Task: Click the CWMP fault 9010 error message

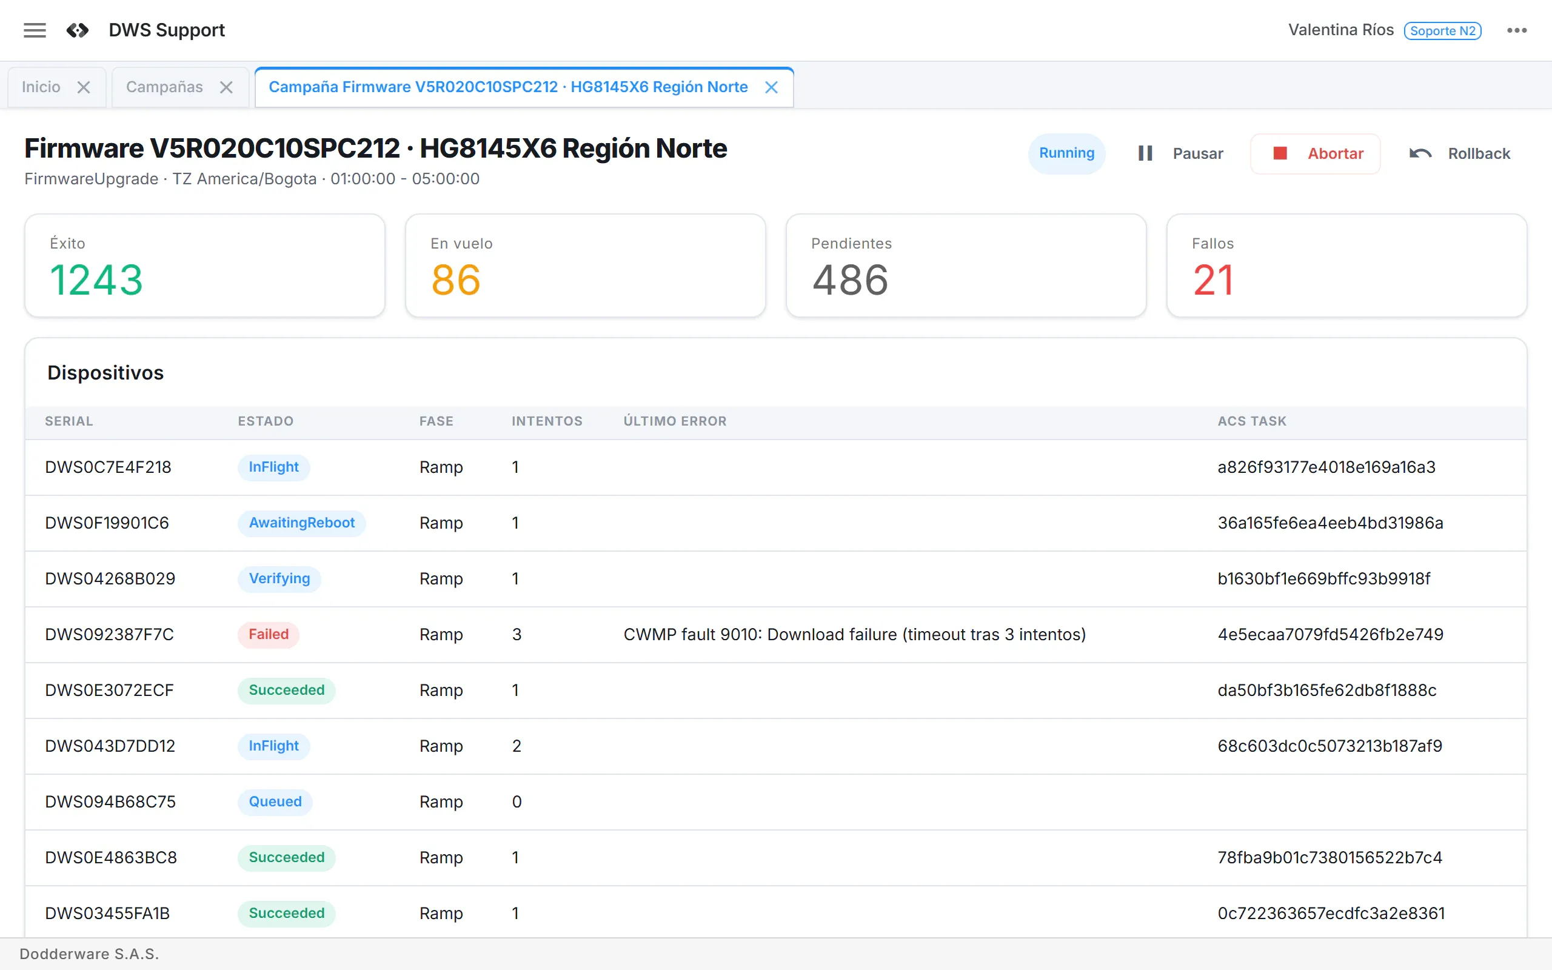Action: click(x=855, y=635)
